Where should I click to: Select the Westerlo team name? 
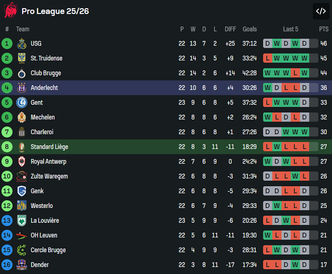(42, 206)
